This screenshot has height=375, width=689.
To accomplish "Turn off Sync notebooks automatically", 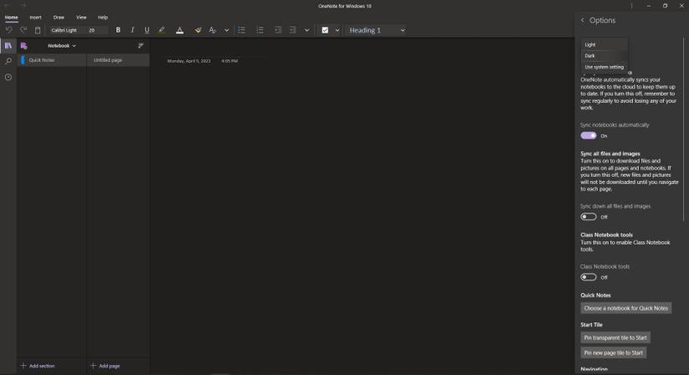I will (x=589, y=135).
